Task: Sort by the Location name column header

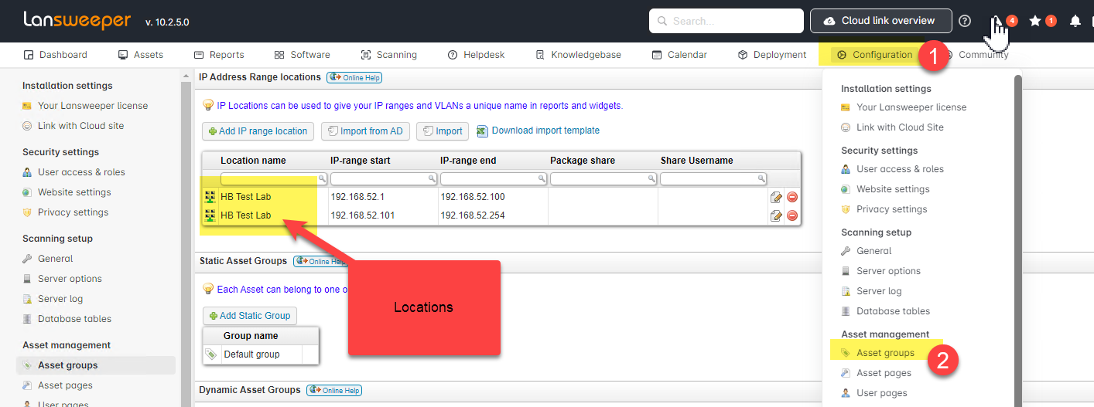Action: click(x=253, y=161)
